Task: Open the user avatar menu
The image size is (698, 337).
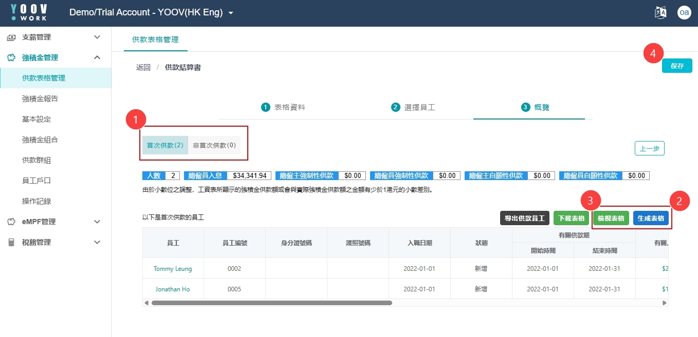Action: (x=684, y=13)
